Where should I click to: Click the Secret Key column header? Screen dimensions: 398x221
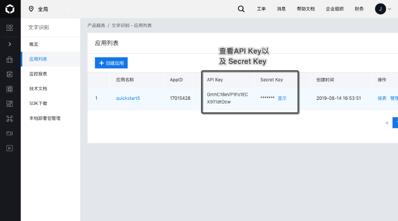coord(272,79)
